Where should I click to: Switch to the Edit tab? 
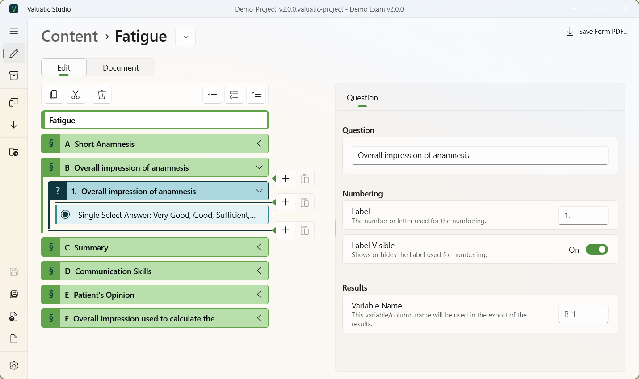(x=64, y=68)
